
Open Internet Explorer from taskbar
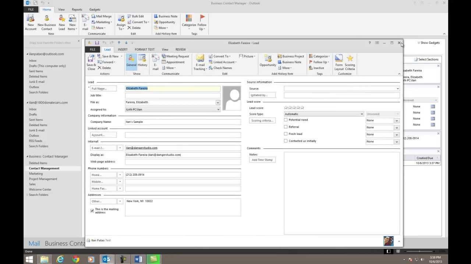pyautogui.click(x=60, y=259)
